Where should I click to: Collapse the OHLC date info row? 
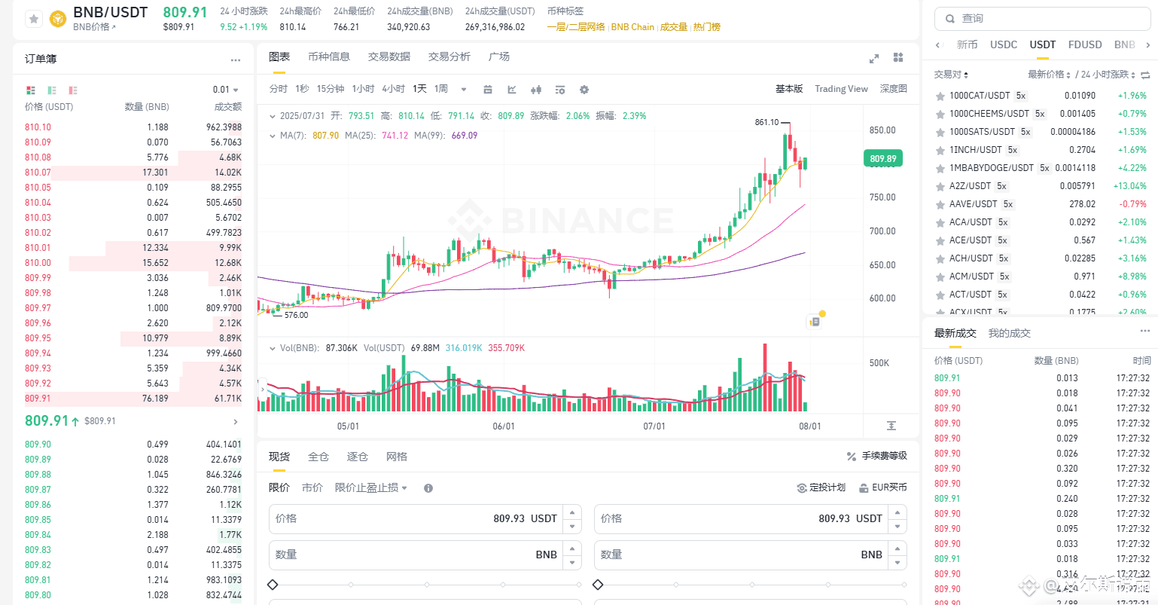[273, 116]
